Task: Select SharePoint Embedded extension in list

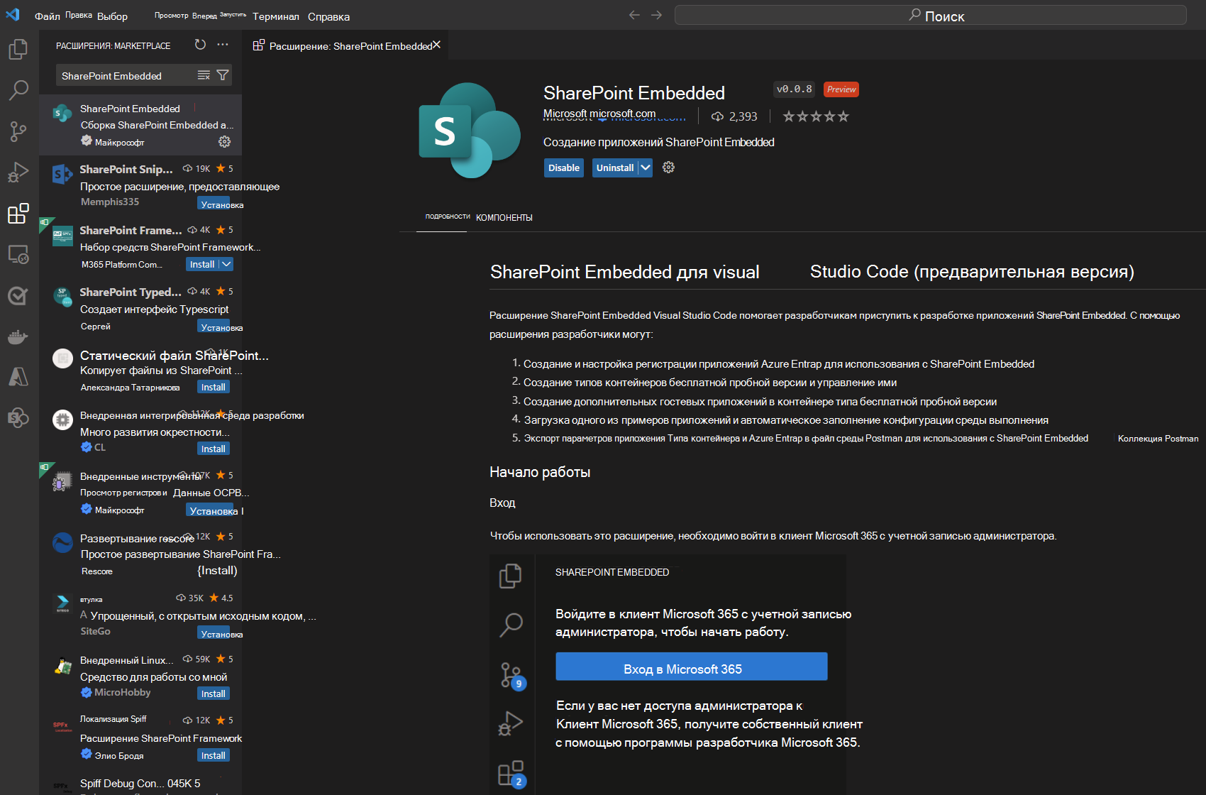Action: [x=140, y=125]
